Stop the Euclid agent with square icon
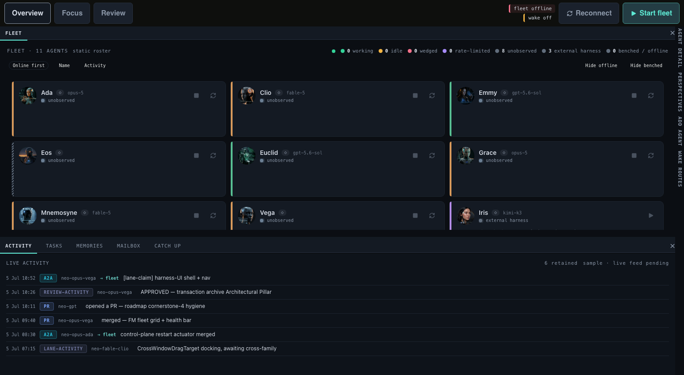This screenshot has height=375, width=684. click(415, 156)
